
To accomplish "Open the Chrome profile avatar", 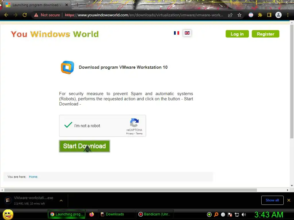I will (x=278, y=15).
